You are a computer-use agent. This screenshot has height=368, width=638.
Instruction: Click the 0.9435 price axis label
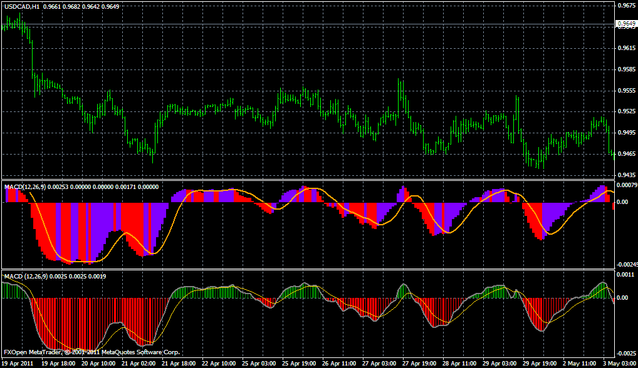(x=627, y=175)
